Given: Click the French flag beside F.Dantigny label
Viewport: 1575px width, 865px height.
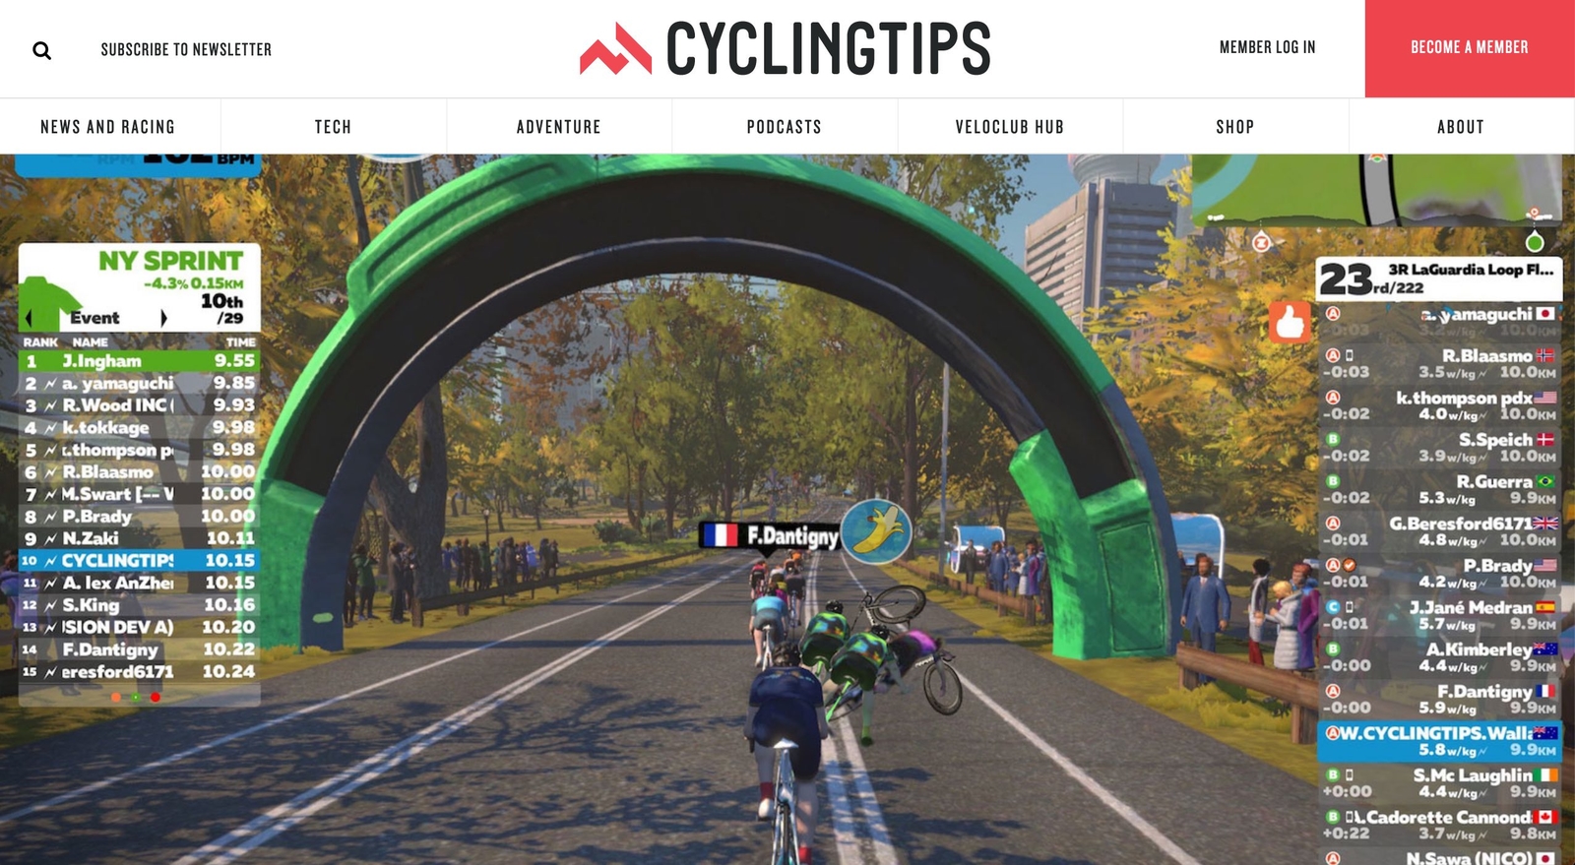Looking at the screenshot, I should (x=720, y=535).
